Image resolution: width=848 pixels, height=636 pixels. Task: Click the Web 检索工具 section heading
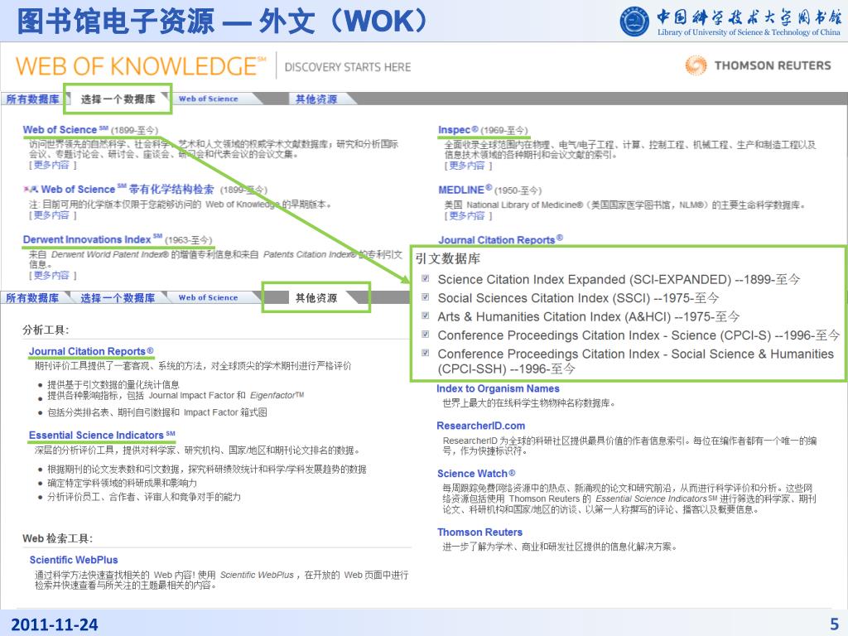(57, 538)
